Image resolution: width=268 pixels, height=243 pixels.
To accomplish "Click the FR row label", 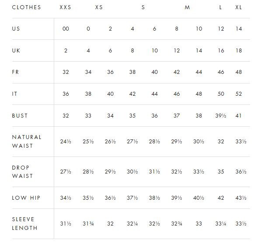I will [16, 72].
